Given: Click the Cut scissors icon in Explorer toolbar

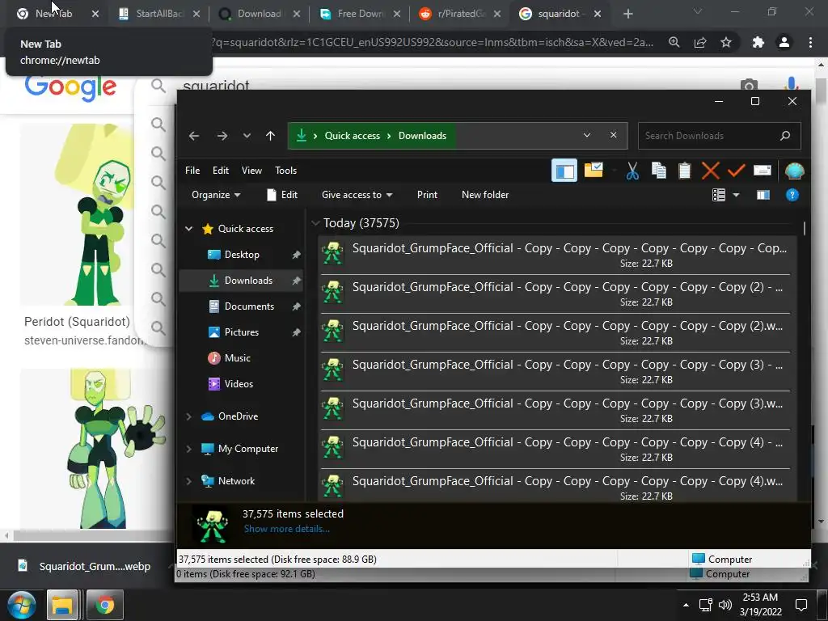Looking at the screenshot, I should 632,171.
